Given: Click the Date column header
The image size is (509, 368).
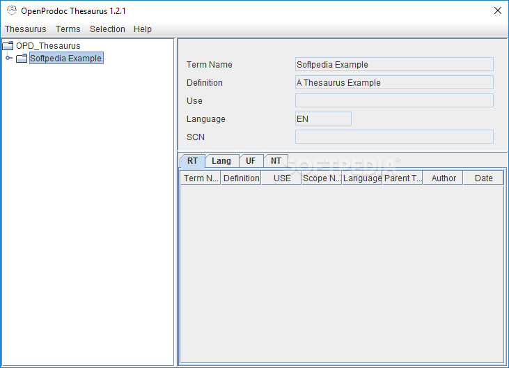Looking at the screenshot, I should click(483, 178).
